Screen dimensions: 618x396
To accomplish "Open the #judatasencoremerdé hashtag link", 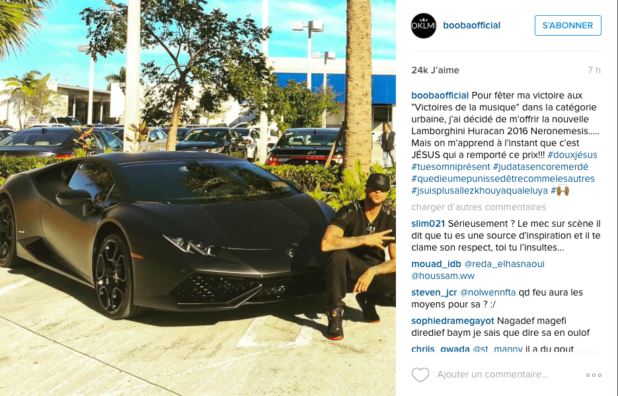I will (x=541, y=167).
